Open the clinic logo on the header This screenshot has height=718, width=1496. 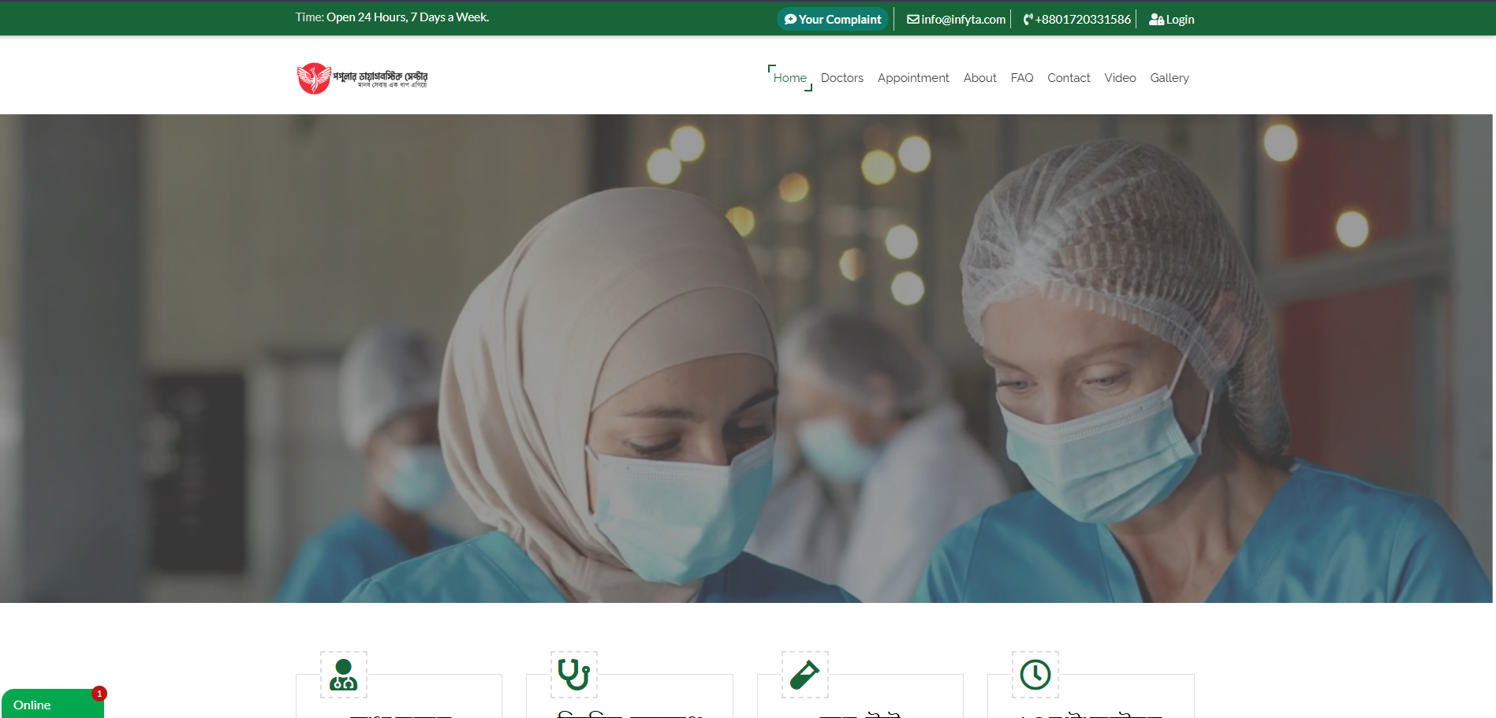pos(362,78)
